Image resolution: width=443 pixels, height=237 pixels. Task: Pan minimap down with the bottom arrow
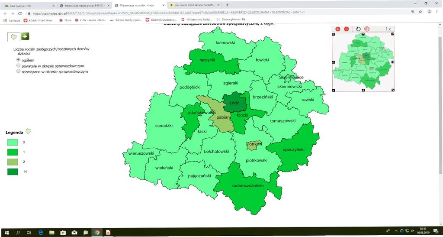pos(363,90)
